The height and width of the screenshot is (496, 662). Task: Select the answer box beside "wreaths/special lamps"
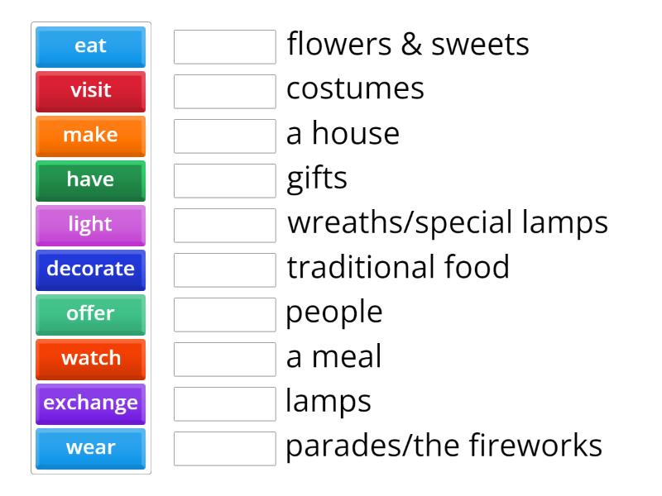point(224,225)
